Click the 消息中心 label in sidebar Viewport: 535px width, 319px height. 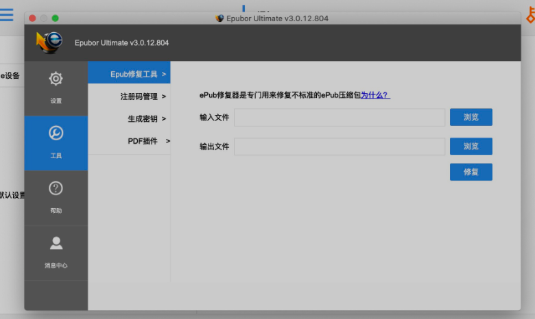click(x=56, y=265)
